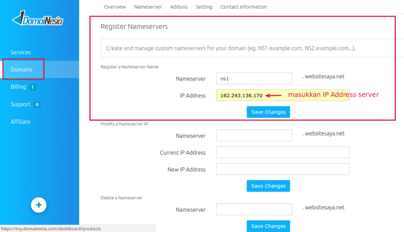Image resolution: width=404 pixels, height=232 pixels.
Task: Open the Setting tab
Action: coord(204,7)
